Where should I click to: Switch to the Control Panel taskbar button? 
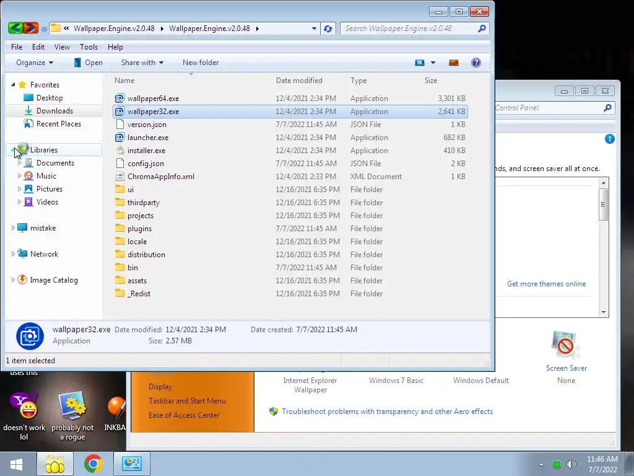(x=132, y=464)
